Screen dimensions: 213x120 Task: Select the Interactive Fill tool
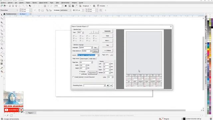[x=2, y=72]
